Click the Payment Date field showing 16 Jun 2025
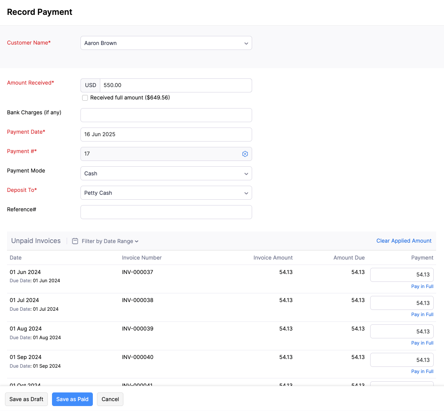 pos(166,134)
